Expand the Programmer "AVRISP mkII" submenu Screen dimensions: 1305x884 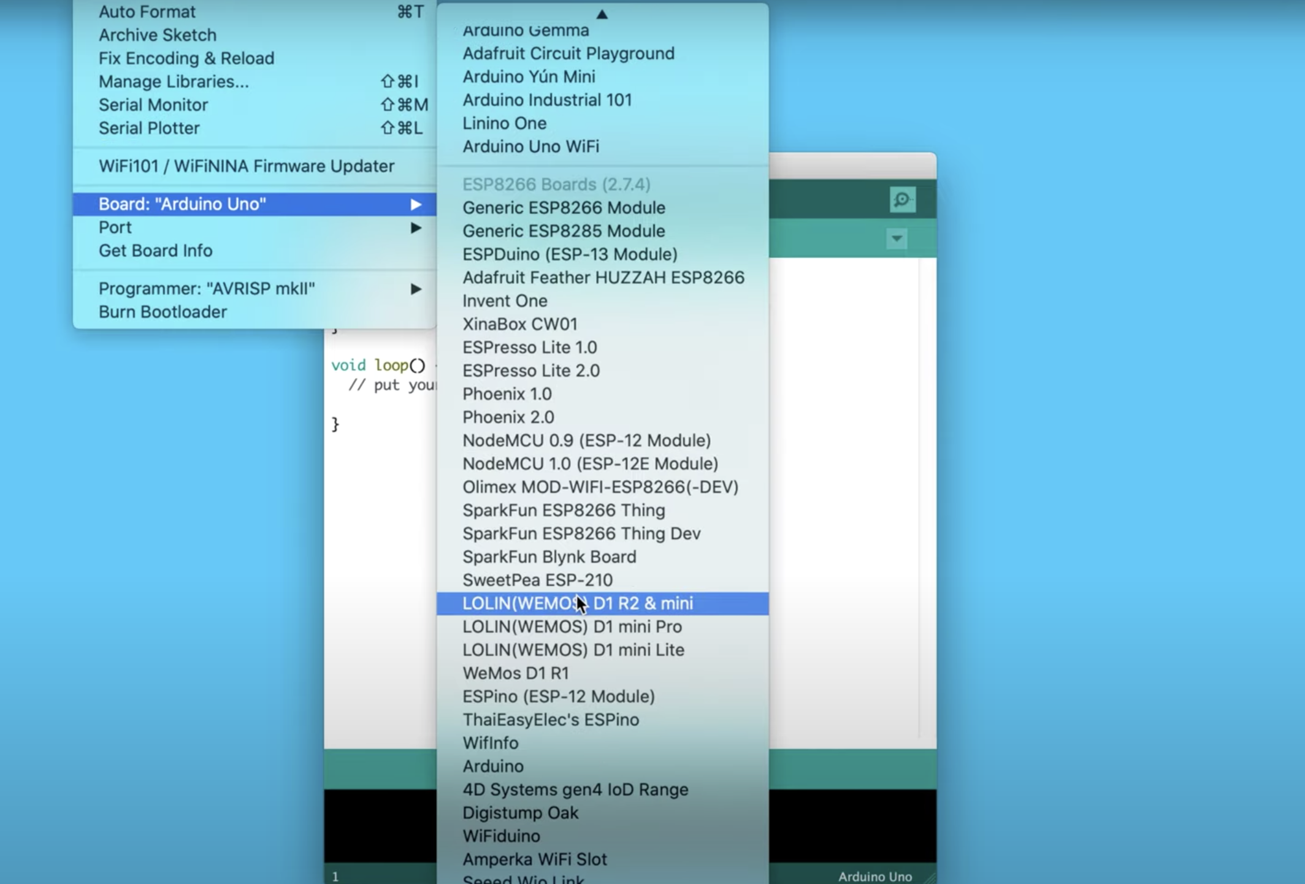pyautogui.click(x=207, y=288)
